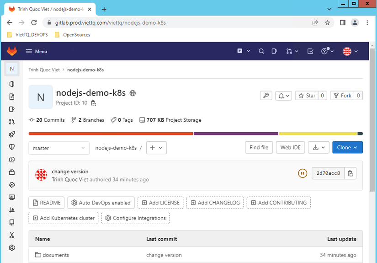The image size is (377, 263).
Task: Open the notification bell setting dropdown
Action: pos(284,96)
